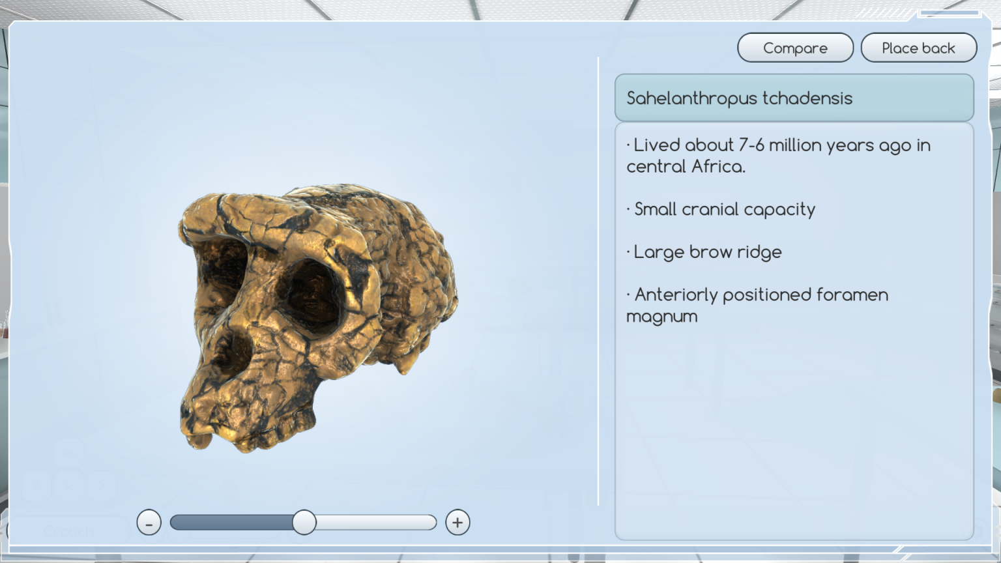Image resolution: width=1001 pixels, height=563 pixels.
Task: Zoom in with the plus icon
Action: [x=457, y=523]
